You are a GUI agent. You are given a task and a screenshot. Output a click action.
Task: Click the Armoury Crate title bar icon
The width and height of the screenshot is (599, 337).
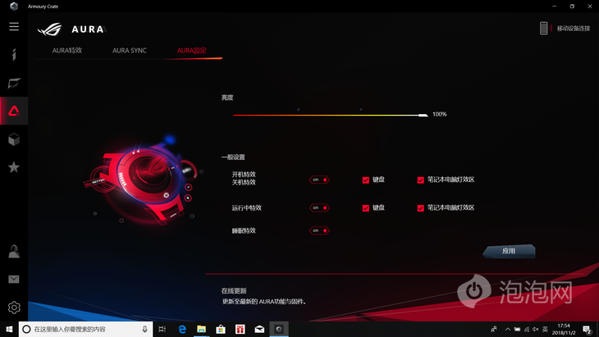pyautogui.click(x=14, y=6)
